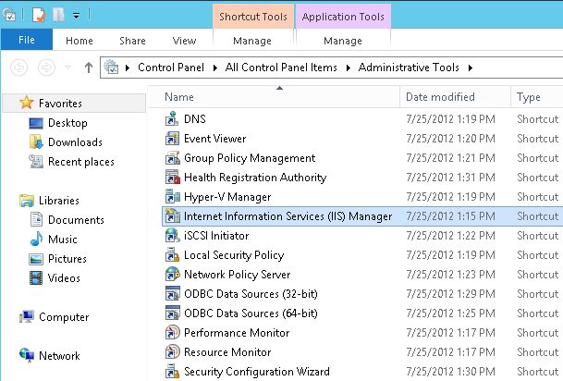Sort by the Date modified column header
Screen dimensions: 563x381
[455, 97]
